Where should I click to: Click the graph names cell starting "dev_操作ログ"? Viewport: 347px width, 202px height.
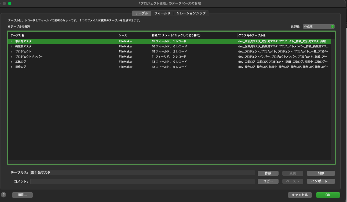point(283,67)
